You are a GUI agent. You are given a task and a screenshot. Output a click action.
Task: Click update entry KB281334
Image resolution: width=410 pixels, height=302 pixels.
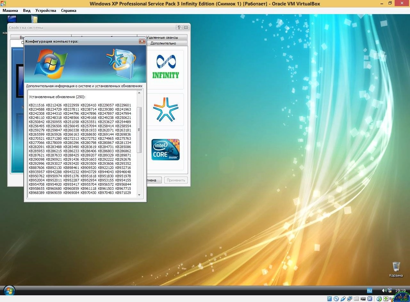pos(123,143)
